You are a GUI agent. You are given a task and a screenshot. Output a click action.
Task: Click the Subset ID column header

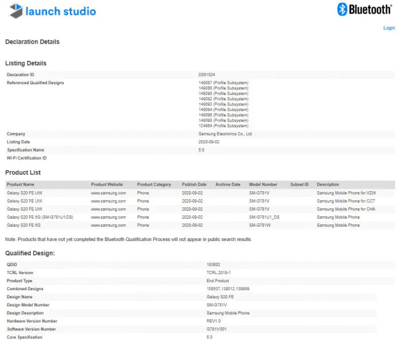(x=300, y=184)
